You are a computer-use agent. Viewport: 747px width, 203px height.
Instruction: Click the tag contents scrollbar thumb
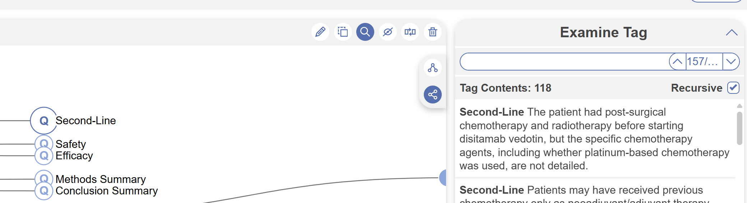tap(739, 128)
